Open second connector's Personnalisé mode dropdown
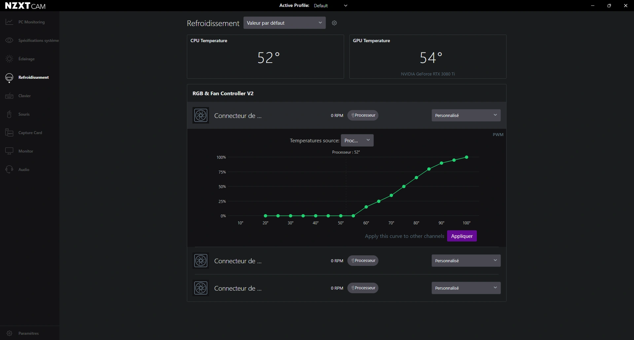634x340 pixels. pyautogui.click(x=466, y=261)
